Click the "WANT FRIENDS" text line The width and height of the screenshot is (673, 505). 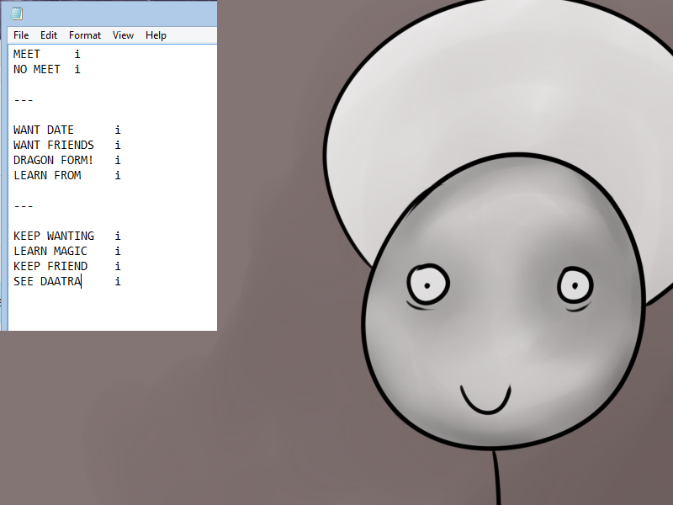[54, 145]
